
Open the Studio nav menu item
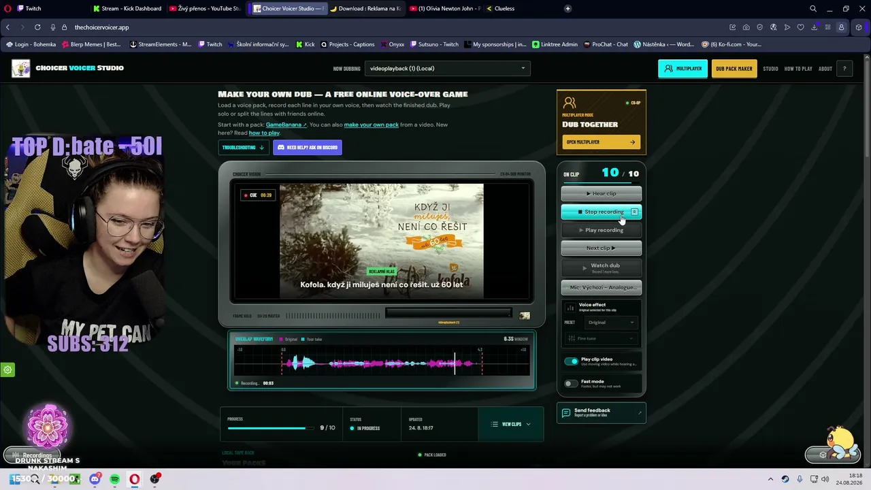click(770, 69)
